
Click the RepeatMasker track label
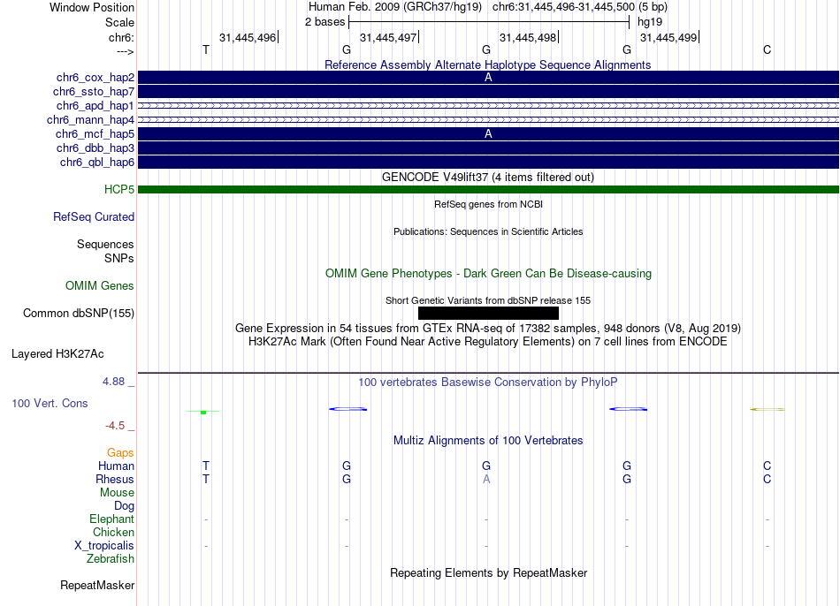(x=97, y=585)
